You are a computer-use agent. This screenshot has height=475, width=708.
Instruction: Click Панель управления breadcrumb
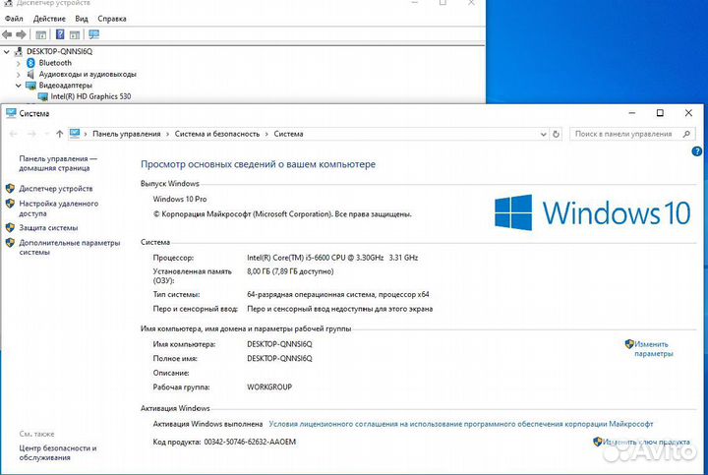[127, 134]
